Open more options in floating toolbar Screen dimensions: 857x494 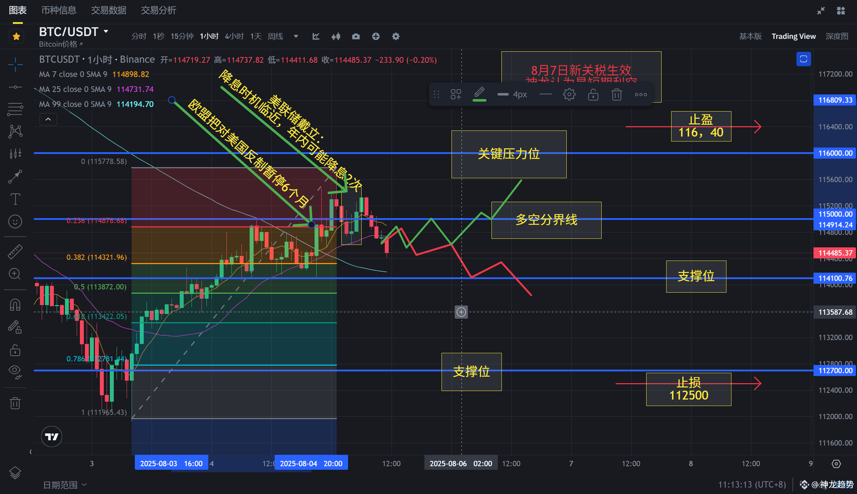641,94
